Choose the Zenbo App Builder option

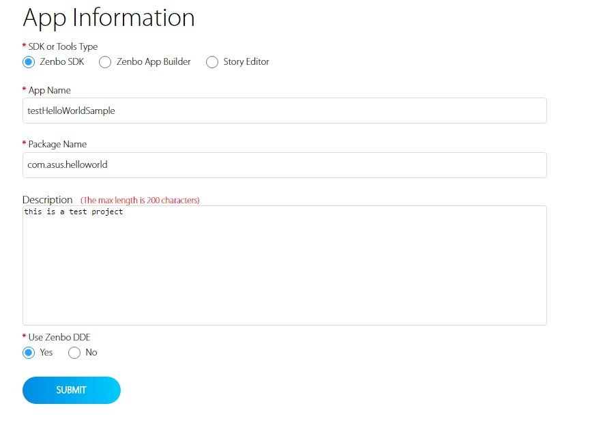105,62
